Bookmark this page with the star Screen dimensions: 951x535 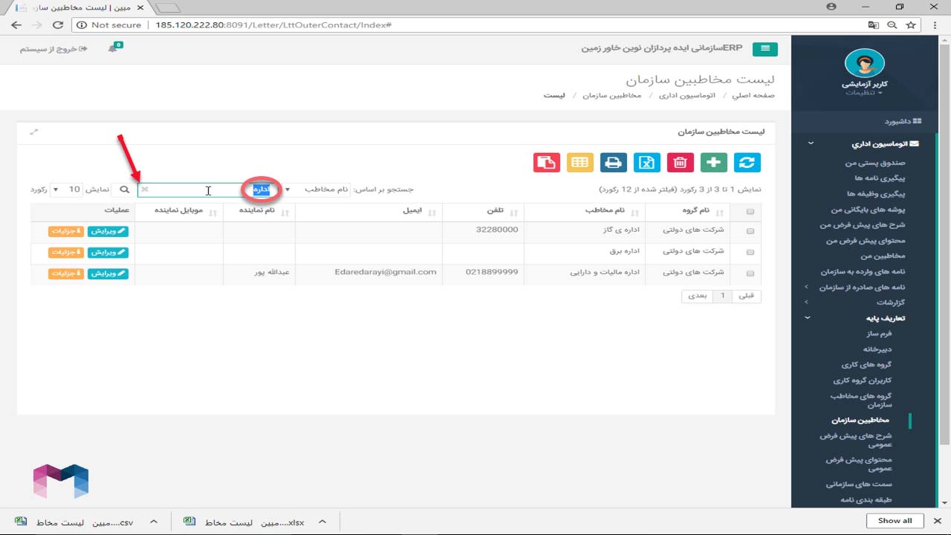[x=911, y=25]
